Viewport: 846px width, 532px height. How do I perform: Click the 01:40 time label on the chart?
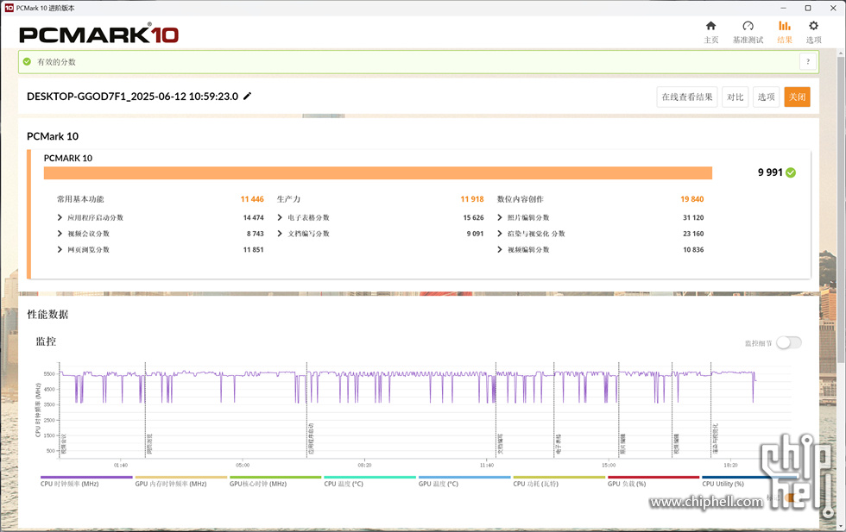[121, 465]
